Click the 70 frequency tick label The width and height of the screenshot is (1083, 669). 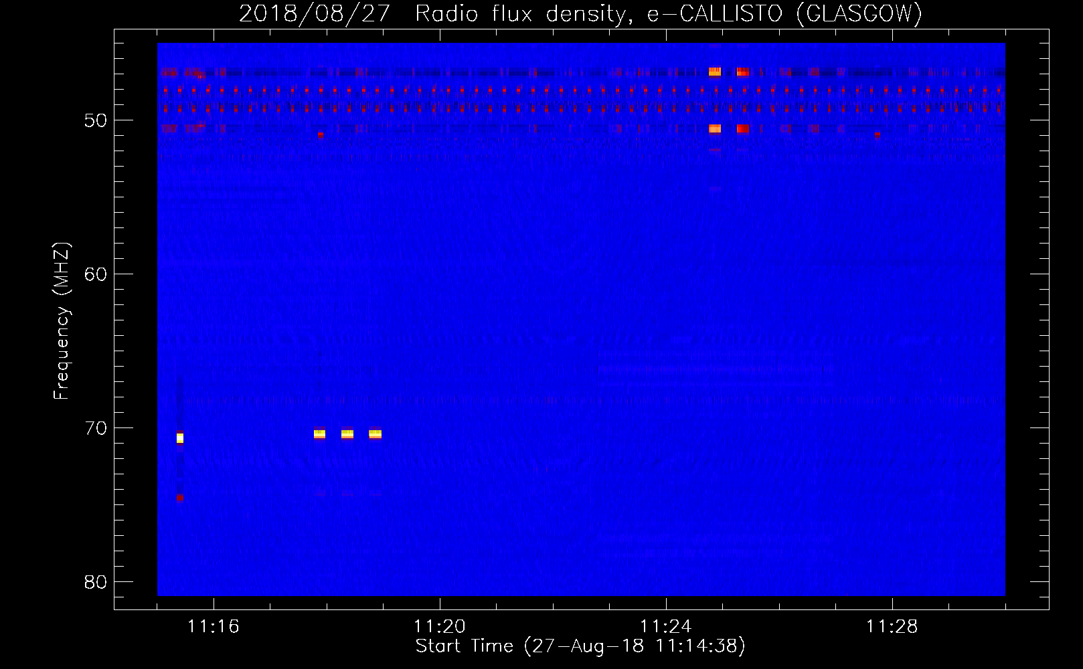click(96, 428)
